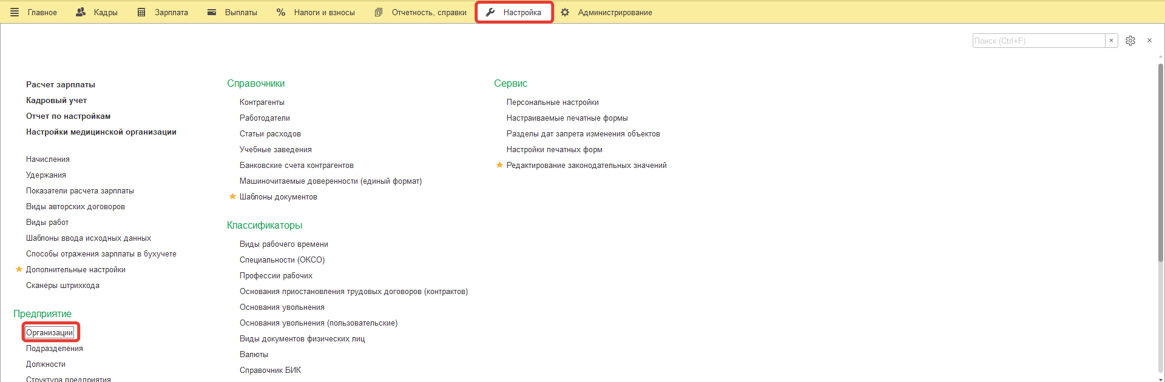This screenshot has width=1165, height=382.
Task: Open the Справочник БИК classifier
Action: (x=270, y=370)
